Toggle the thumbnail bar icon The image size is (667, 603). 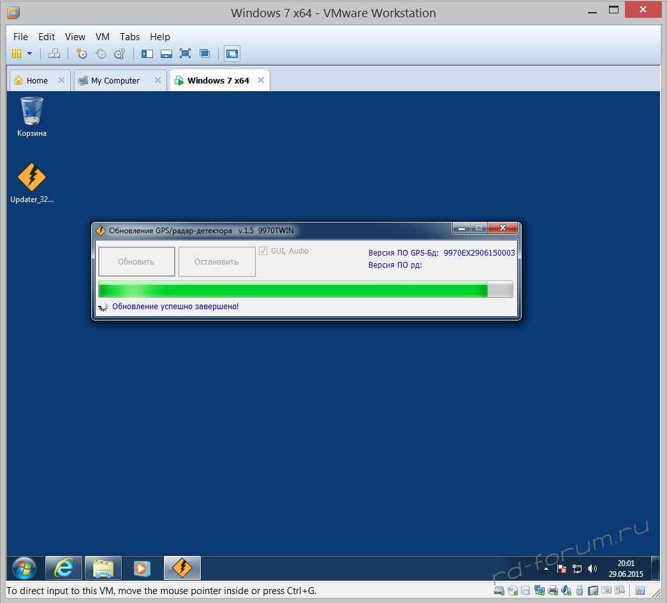point(166,54)
